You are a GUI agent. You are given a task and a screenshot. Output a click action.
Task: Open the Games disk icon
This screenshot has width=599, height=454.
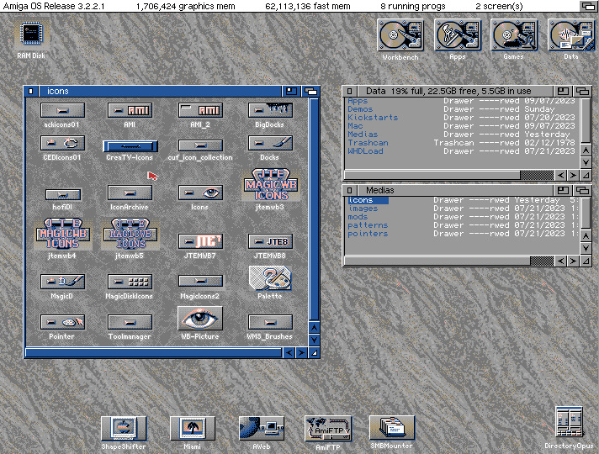pyautogui.click(x=514, y=35)
